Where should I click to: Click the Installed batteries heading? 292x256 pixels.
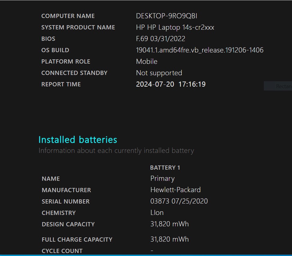click(78, 140)
